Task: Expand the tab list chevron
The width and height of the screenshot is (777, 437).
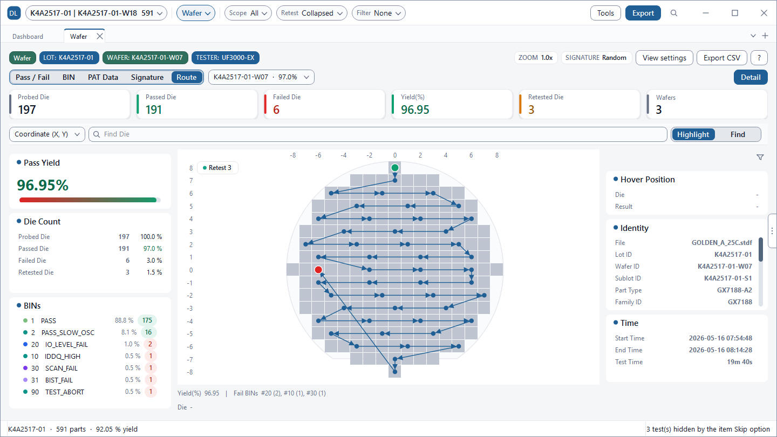Action: (754, 36)
